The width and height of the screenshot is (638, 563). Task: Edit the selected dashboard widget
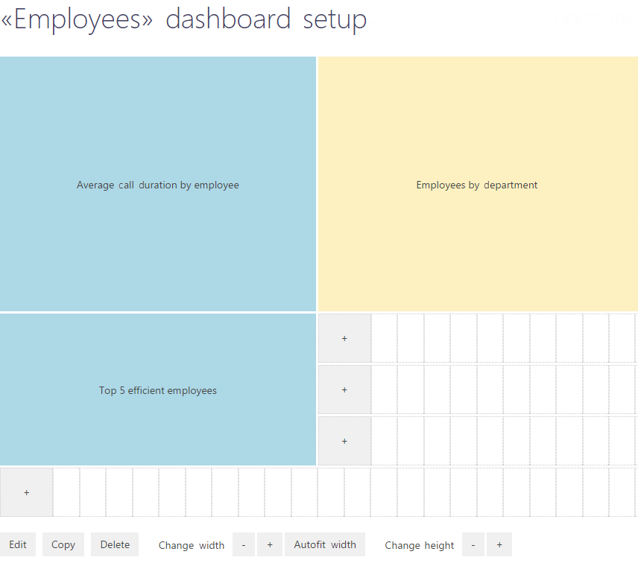[17, 544]
